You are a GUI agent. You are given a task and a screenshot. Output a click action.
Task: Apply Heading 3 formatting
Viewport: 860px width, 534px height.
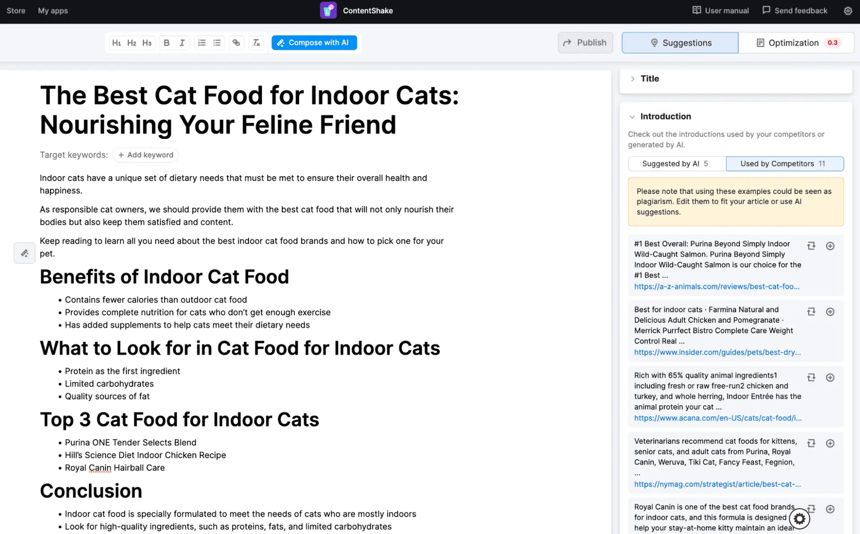click(147, 43)
